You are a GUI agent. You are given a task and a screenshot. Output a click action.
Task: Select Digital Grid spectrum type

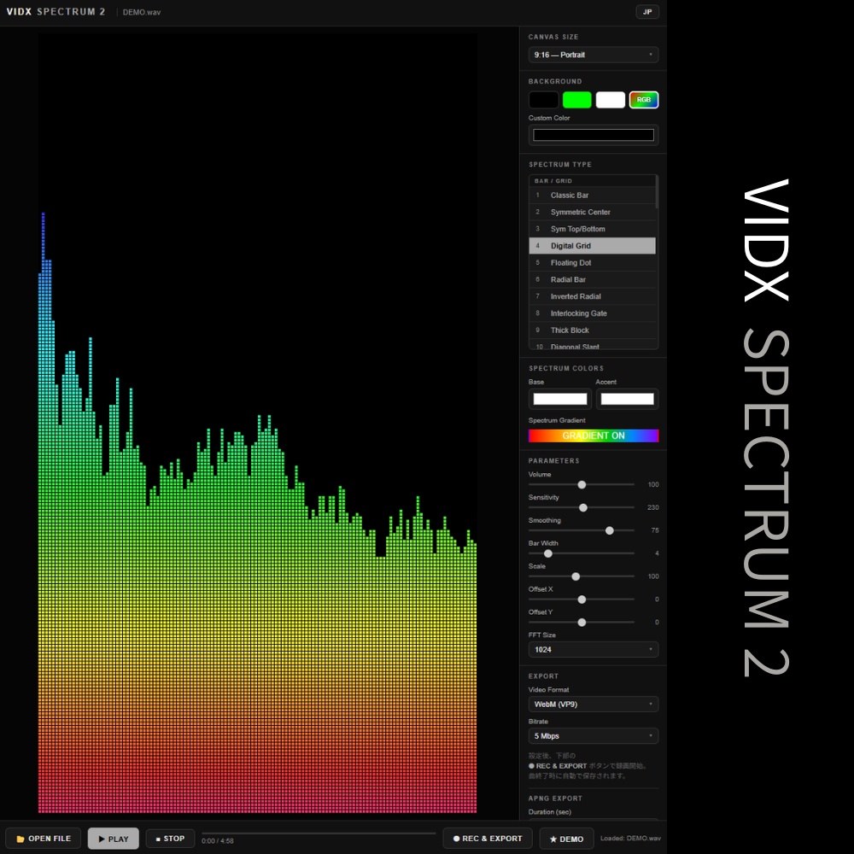pyautogui.click(x=592, y=246)
